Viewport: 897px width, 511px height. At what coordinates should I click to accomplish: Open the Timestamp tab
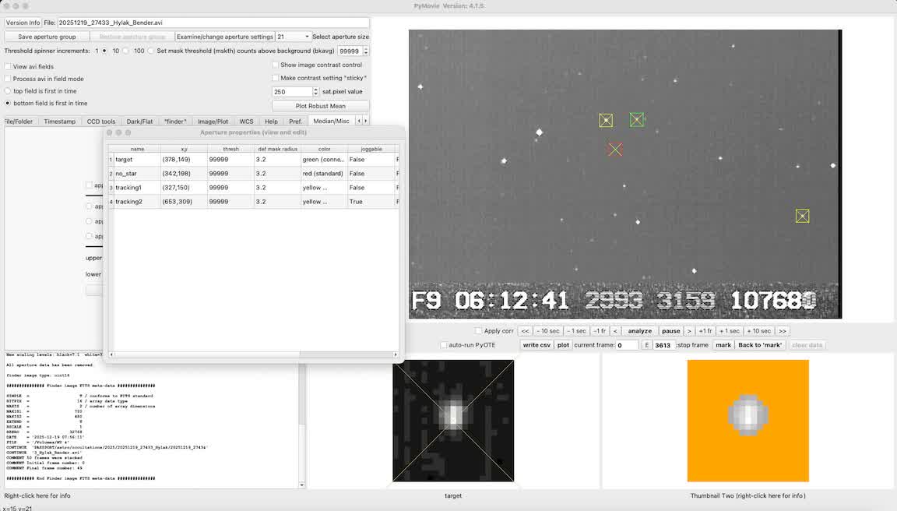[x=60, y=122]
